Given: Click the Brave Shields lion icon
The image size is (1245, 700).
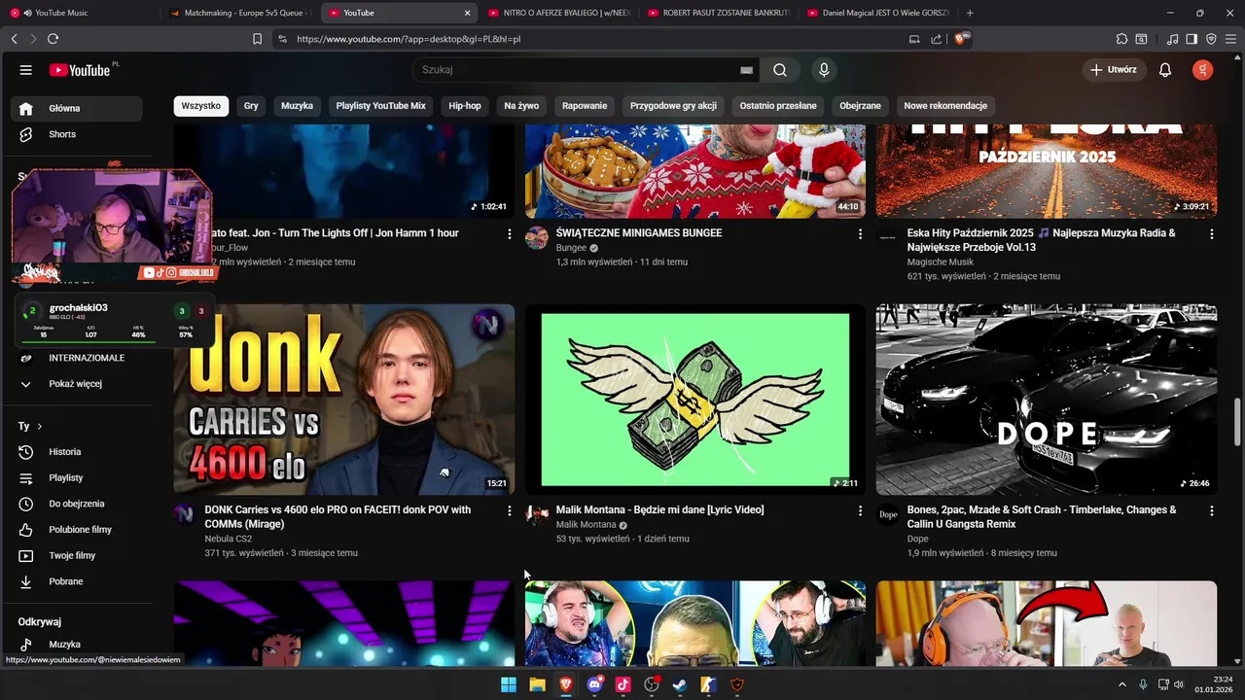Looking at the screenshot, I should click(x=962, y=39).
